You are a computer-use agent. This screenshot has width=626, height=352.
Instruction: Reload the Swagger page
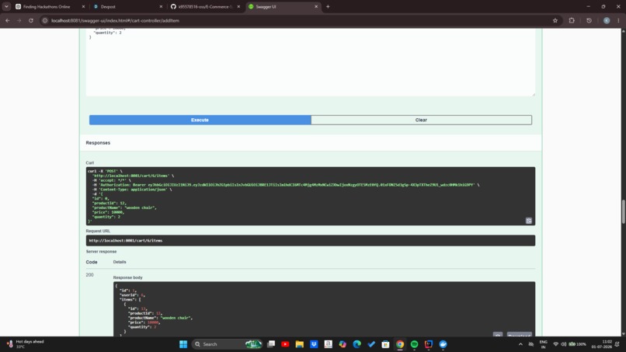[x=31, y=20]
